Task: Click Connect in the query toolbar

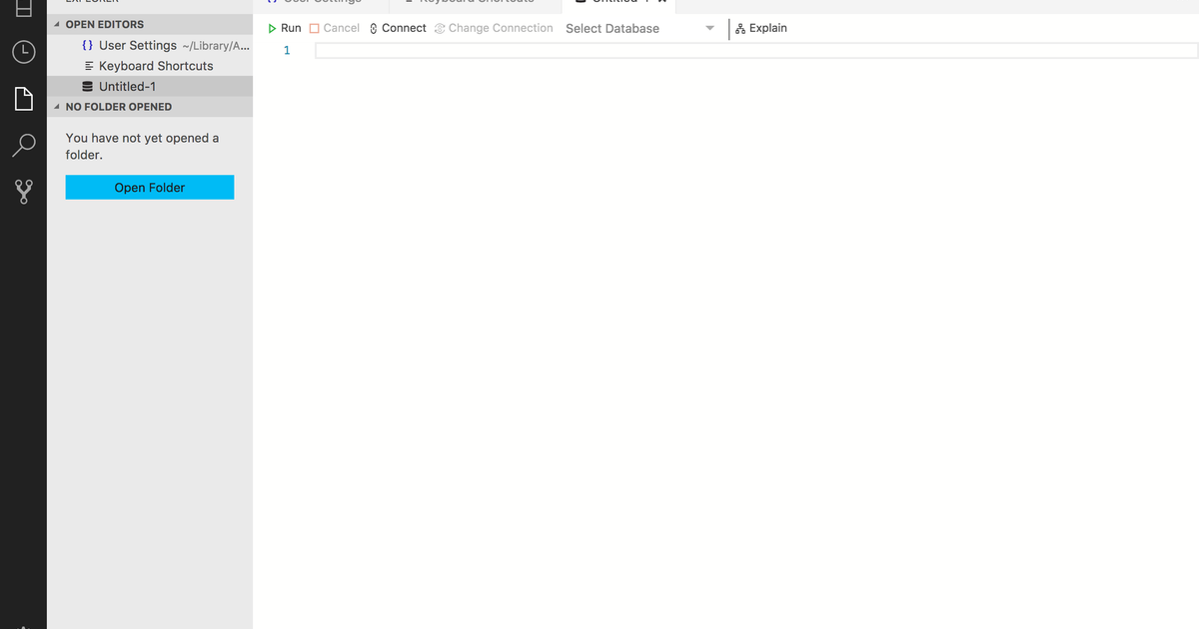Action: (398, 28)
